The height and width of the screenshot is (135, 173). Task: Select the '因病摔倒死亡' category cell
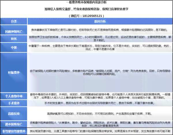pos(14,30)
